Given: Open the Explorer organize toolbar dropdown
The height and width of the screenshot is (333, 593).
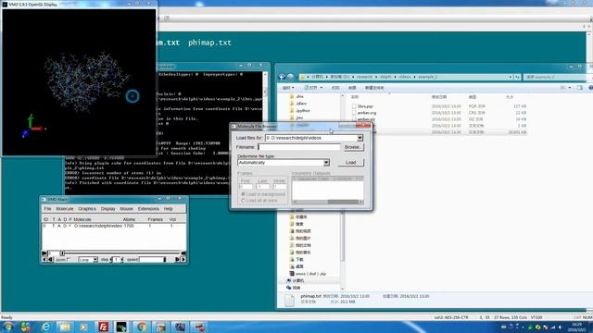Looking at the screenshot, I should pyautogui.click(x=288, y=88).
